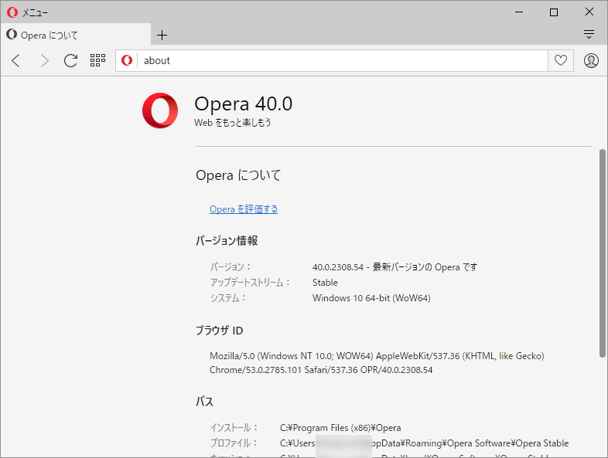This screenshot has width=608, height=458.
Task: Select Windows 10 64-bit (WoW64) text
Action: 371,298
